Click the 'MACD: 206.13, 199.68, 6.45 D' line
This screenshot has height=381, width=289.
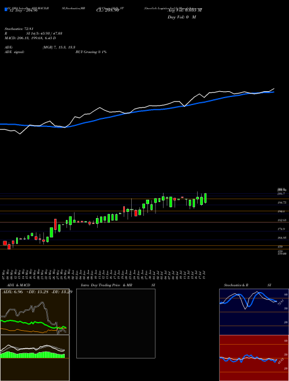[30, 38]
